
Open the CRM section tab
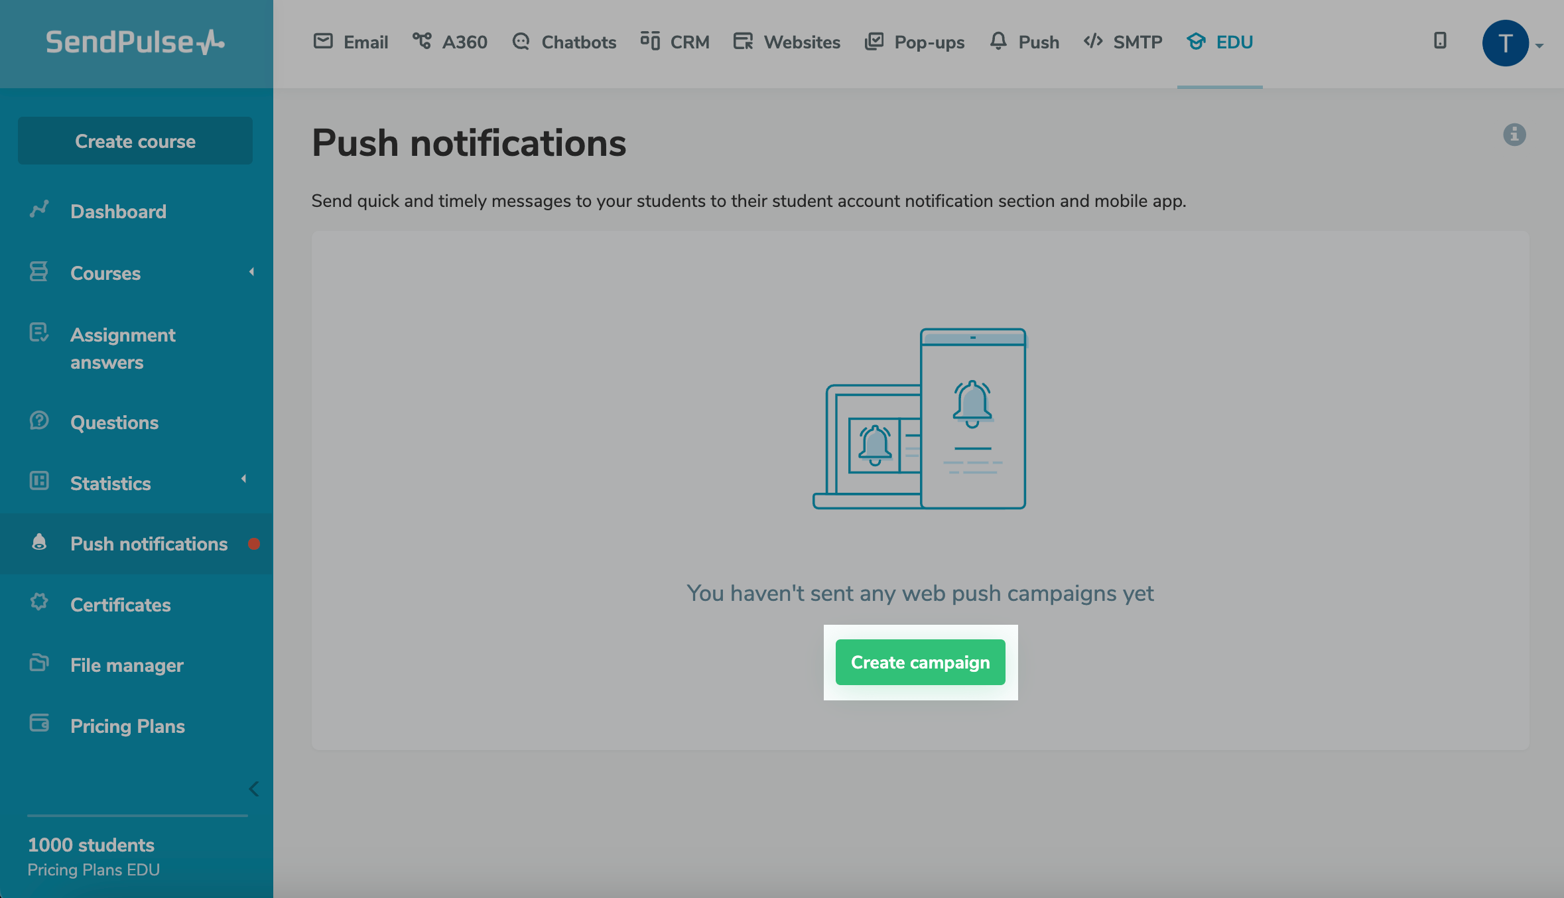pyautogui.click(x=675, y=42)
